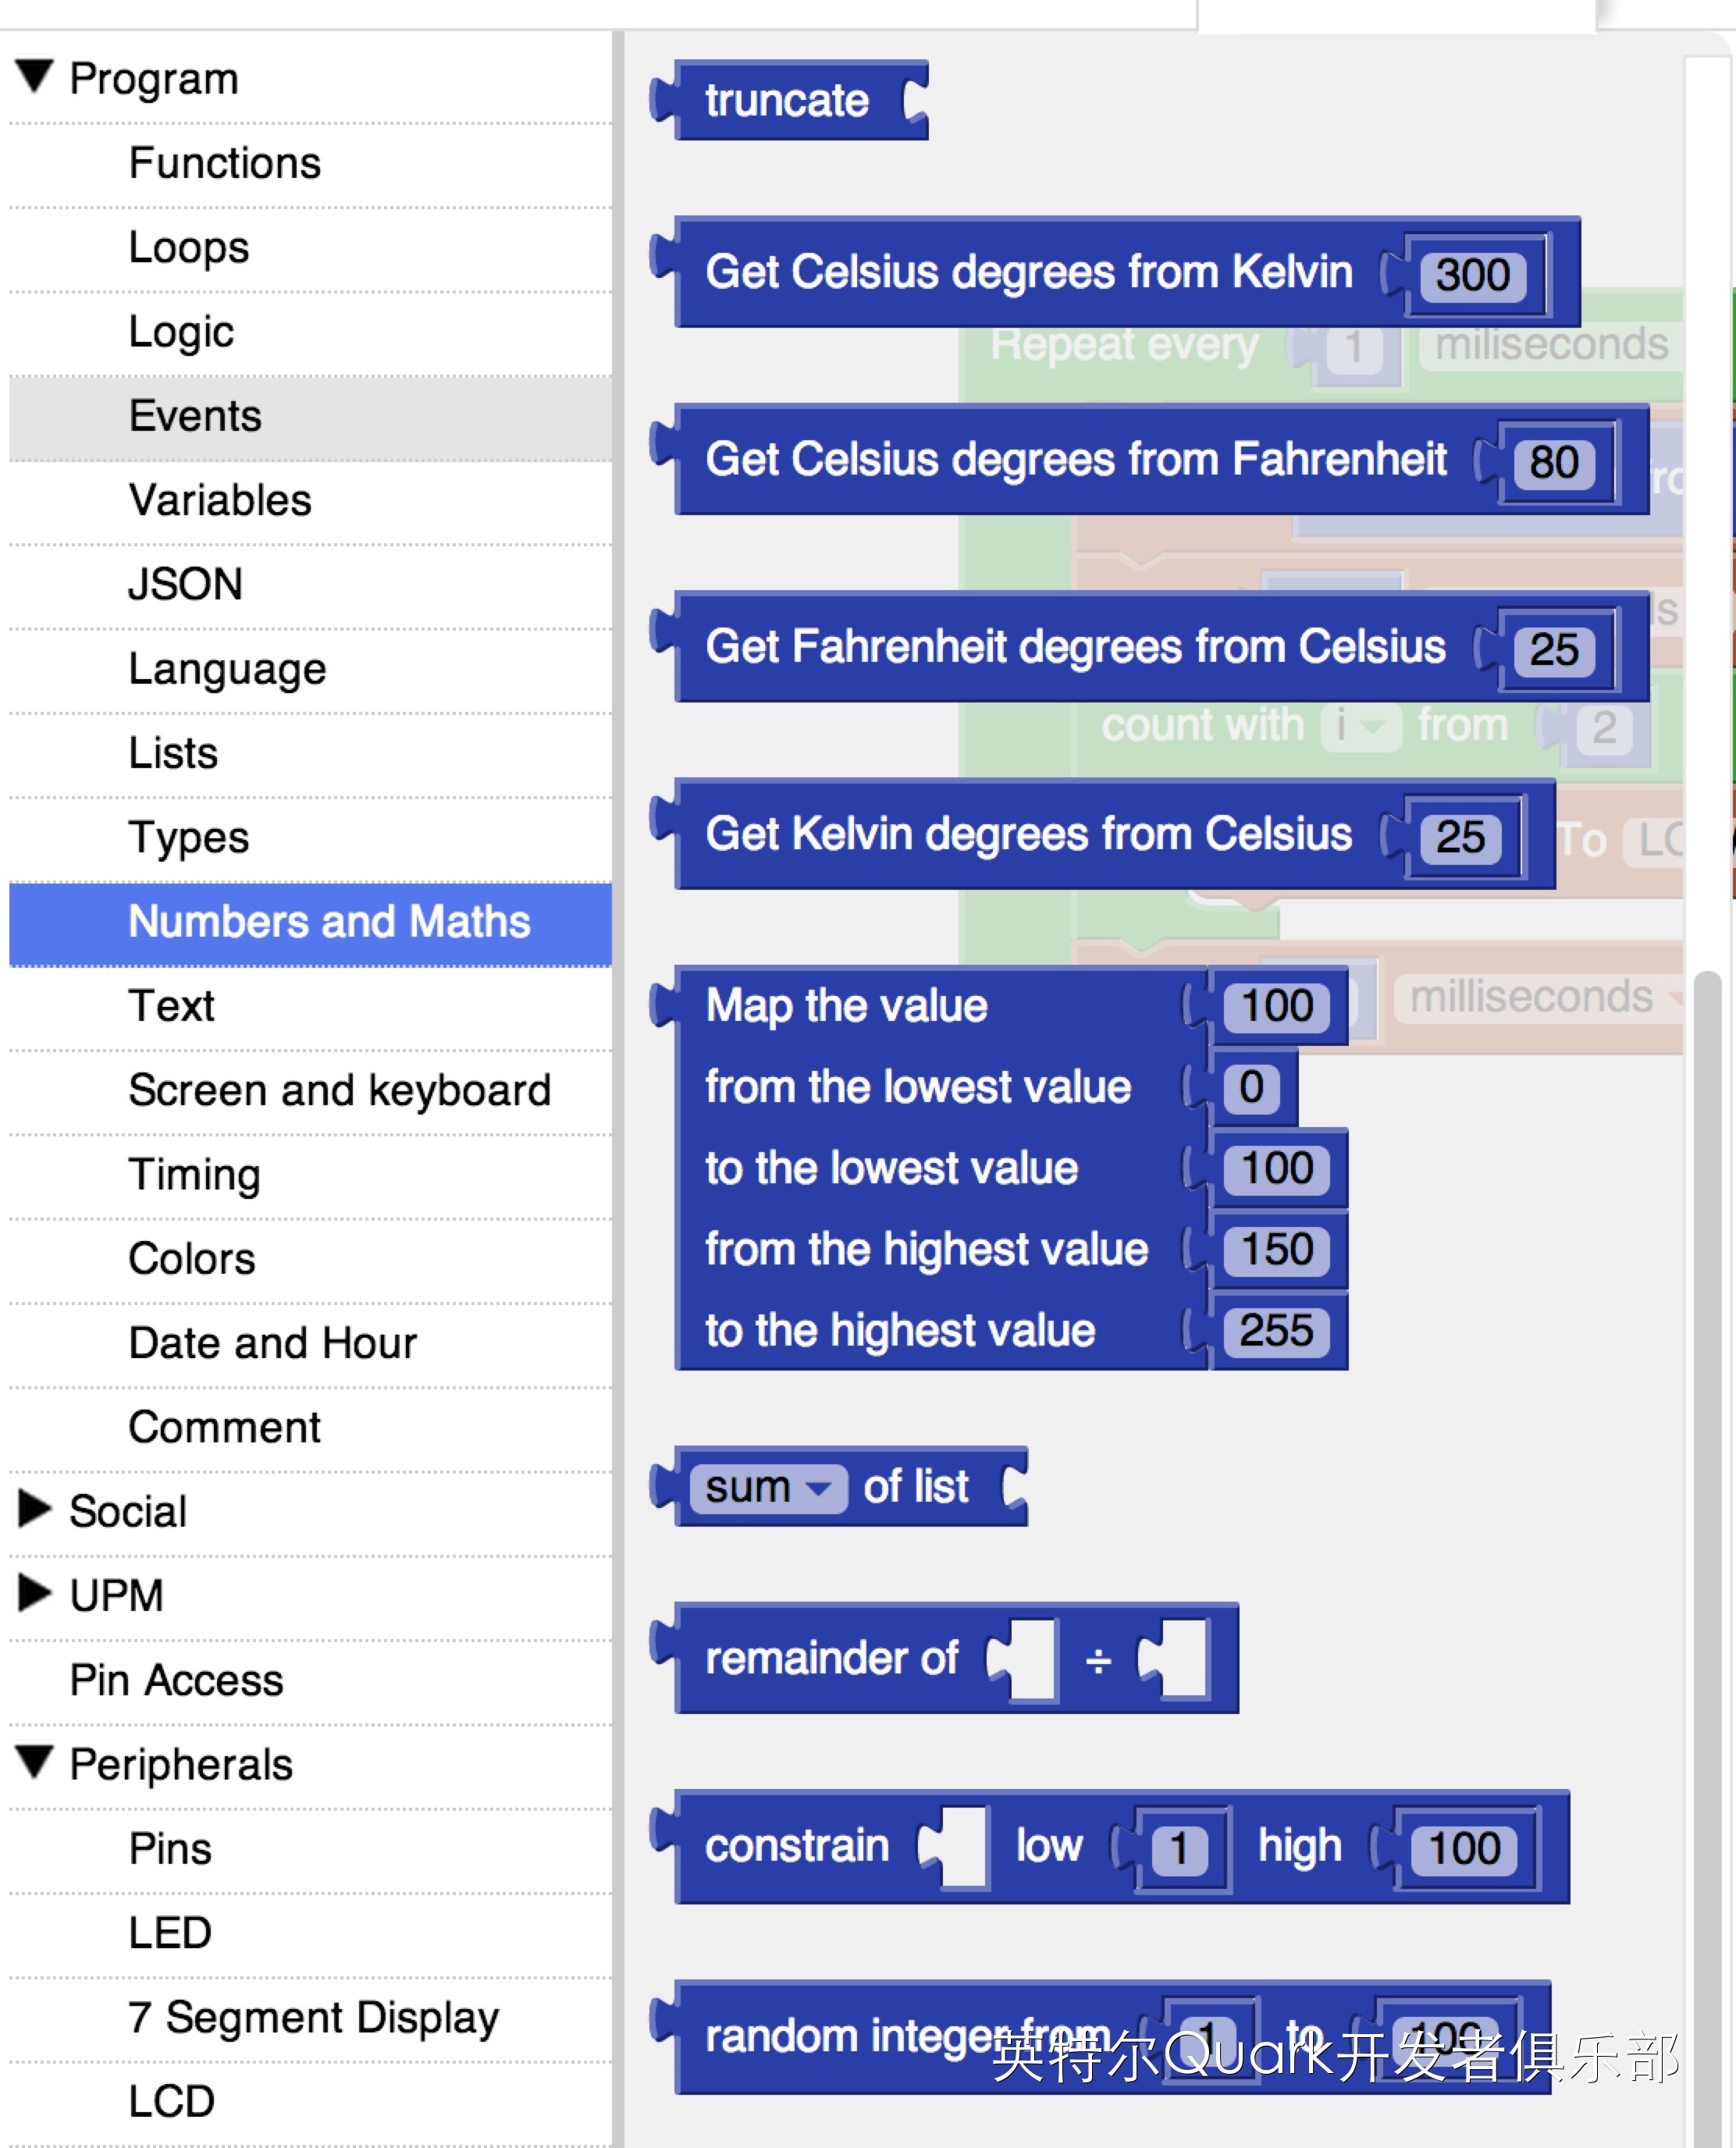Expand the Social category
The height and width of the screenshot is (2148, 1736).
click(x=34, y=1508)
